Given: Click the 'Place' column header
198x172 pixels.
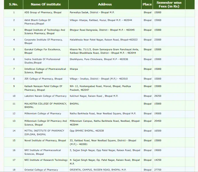Looking at the screenshot, I should point(147,5).
